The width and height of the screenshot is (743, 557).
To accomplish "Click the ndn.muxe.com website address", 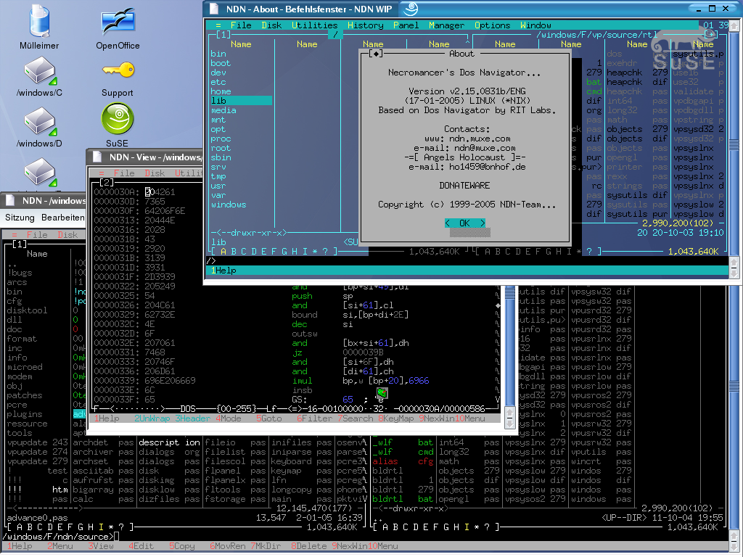I will (480, 139).
